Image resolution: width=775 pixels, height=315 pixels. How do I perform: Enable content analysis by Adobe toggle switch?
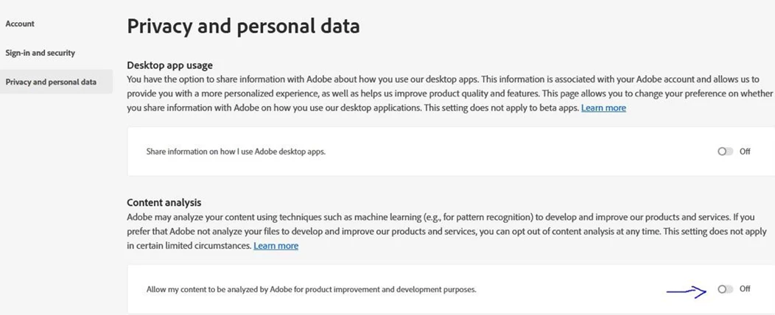[725, 289]
